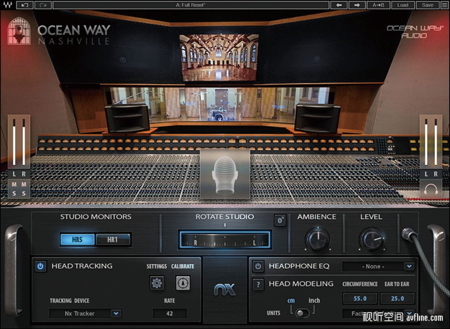This screenshot has width=450, height=329.
Task: Click the left studio monitor speaker
Action: [127, 118]
